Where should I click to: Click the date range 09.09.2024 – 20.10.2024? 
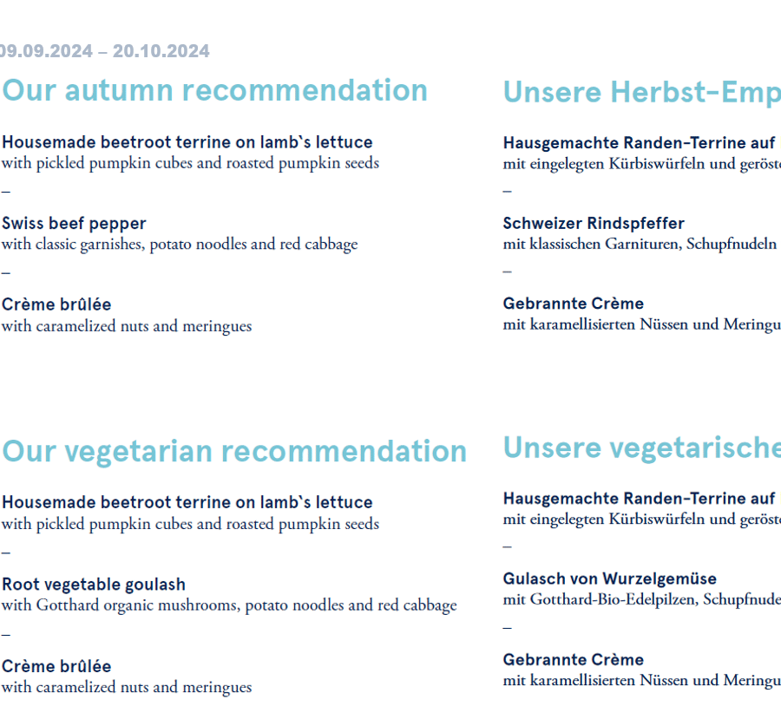[x=105, y=51]
